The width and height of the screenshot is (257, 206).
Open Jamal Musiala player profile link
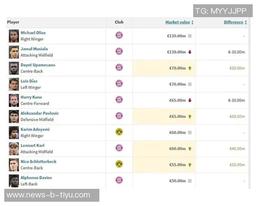pyautogui.click(x=34, y=49)
